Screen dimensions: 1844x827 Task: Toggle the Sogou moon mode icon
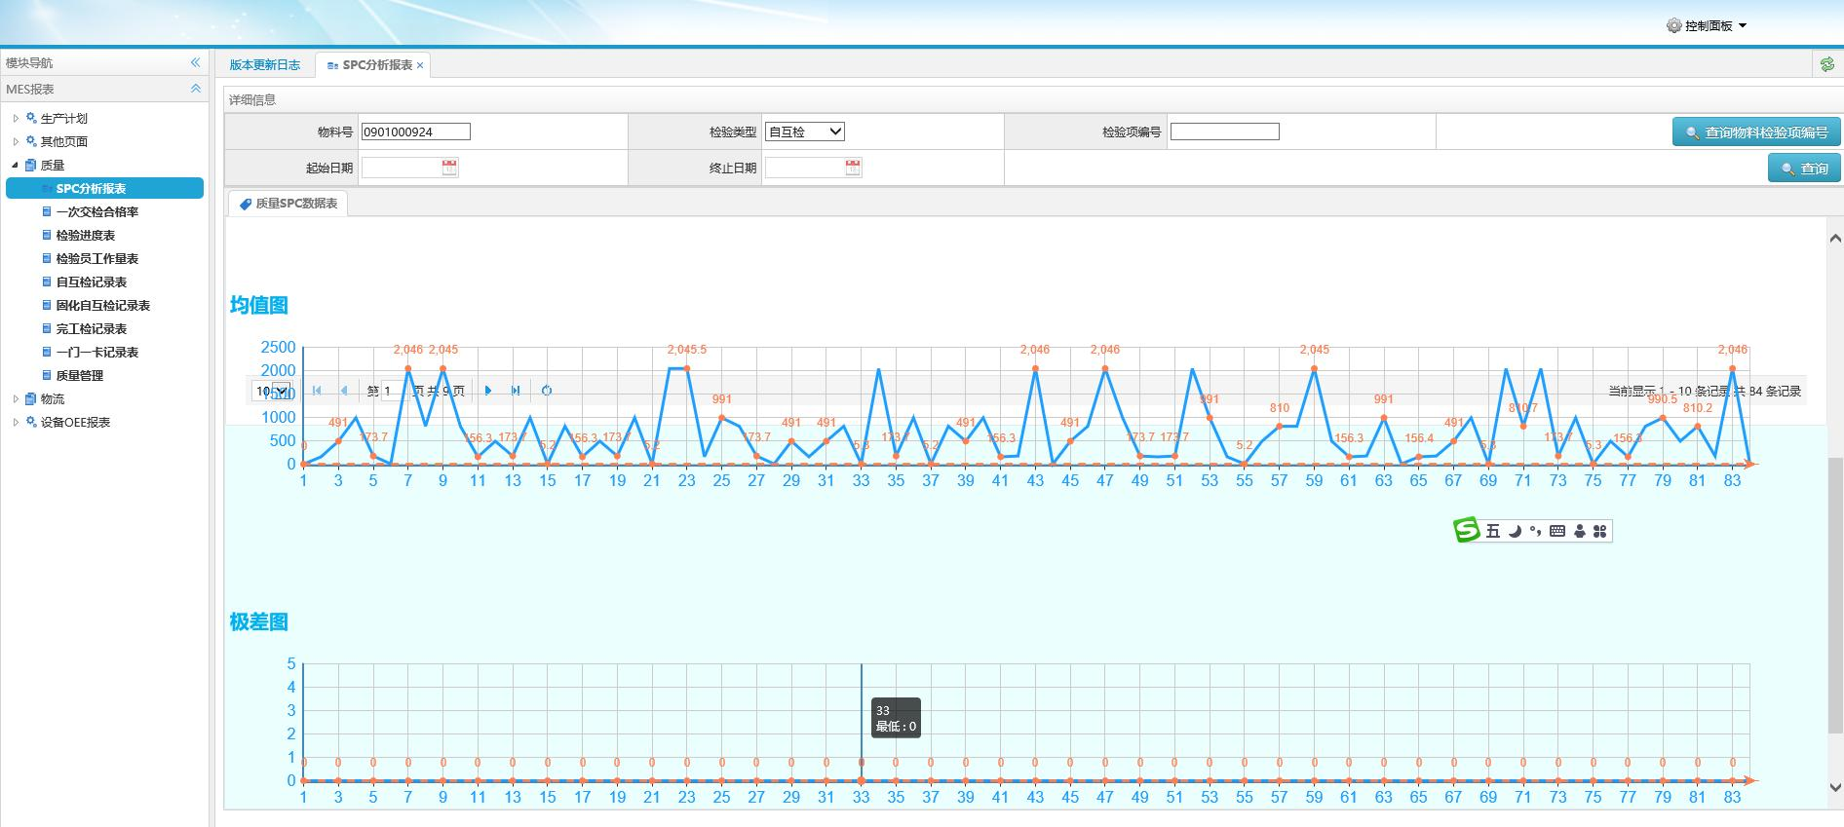pos(1515,531)
